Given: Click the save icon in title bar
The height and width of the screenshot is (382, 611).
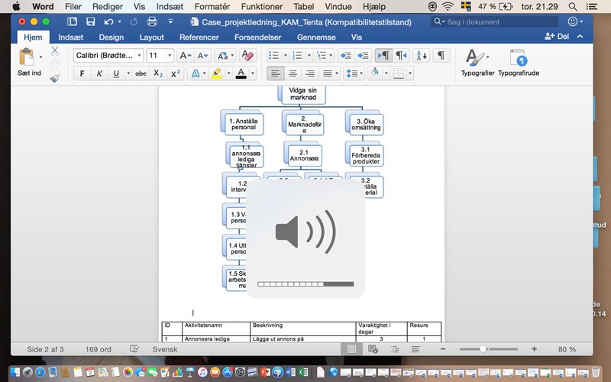Looking at the screenshot, I should click(x=91, y=21).
